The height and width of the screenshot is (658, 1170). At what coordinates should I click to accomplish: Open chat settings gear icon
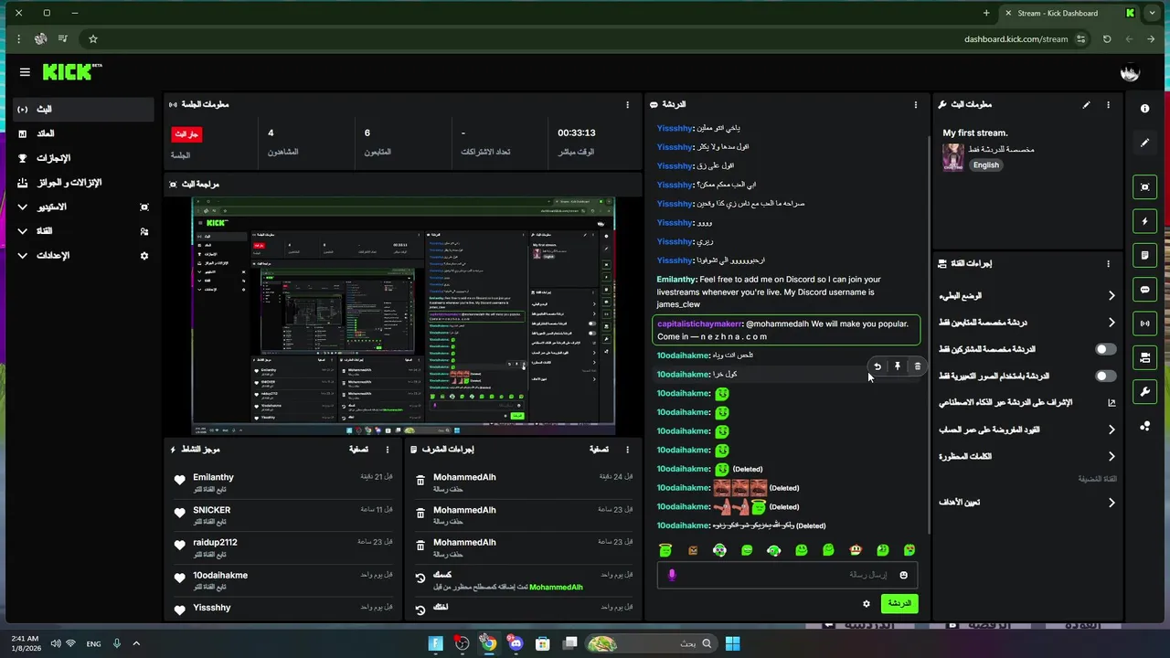point(867,603)
